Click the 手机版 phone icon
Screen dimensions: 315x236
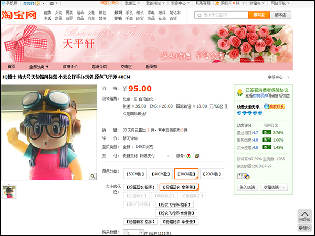coord(3,3)
